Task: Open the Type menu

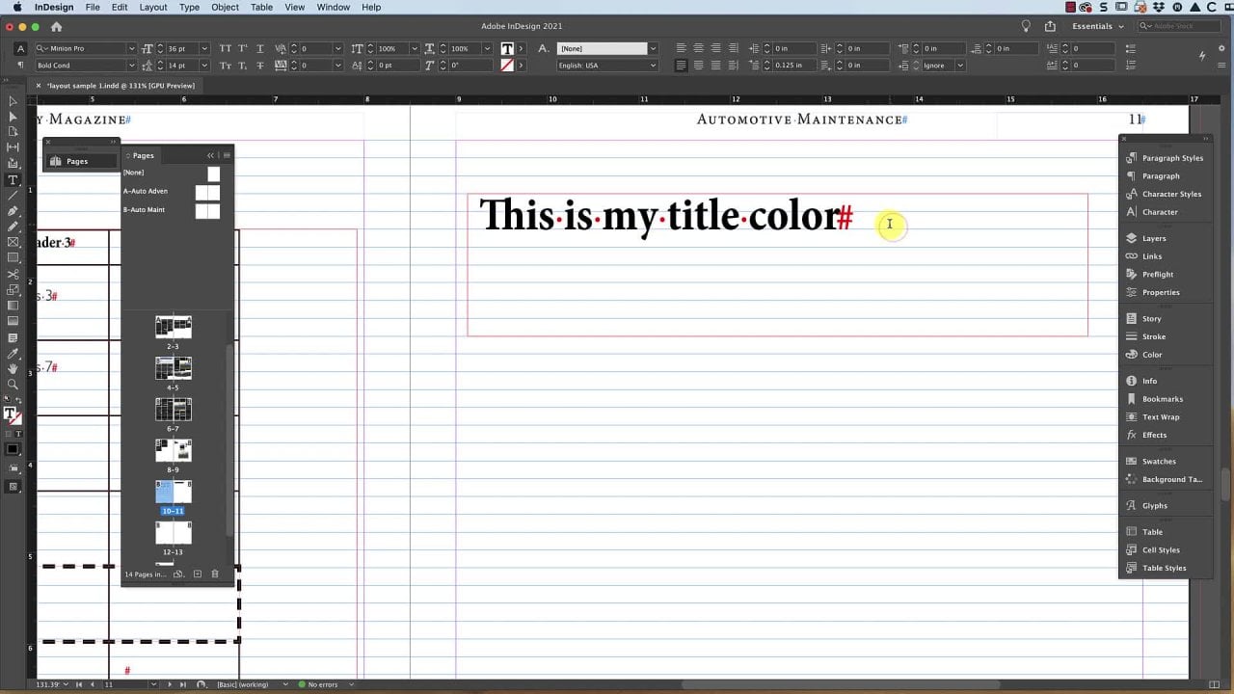Action: [x=189, y=7]
